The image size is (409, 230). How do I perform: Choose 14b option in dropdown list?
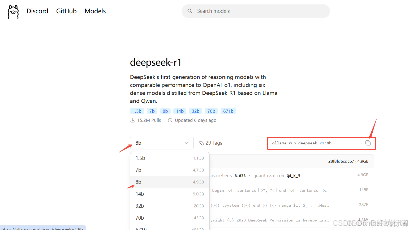(170, 194)
